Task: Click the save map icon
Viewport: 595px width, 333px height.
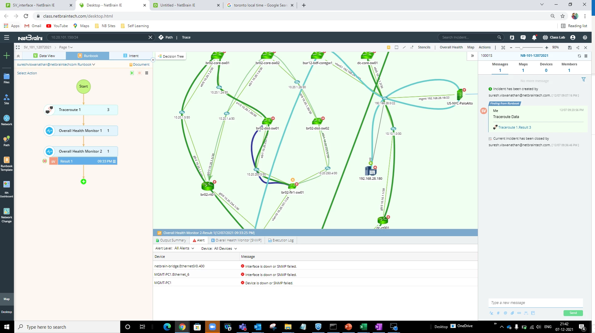Action: click(x=570, y=47)
